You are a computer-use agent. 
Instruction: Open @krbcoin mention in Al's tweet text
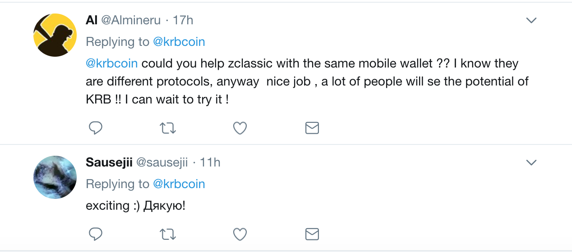tap(112, 63)
